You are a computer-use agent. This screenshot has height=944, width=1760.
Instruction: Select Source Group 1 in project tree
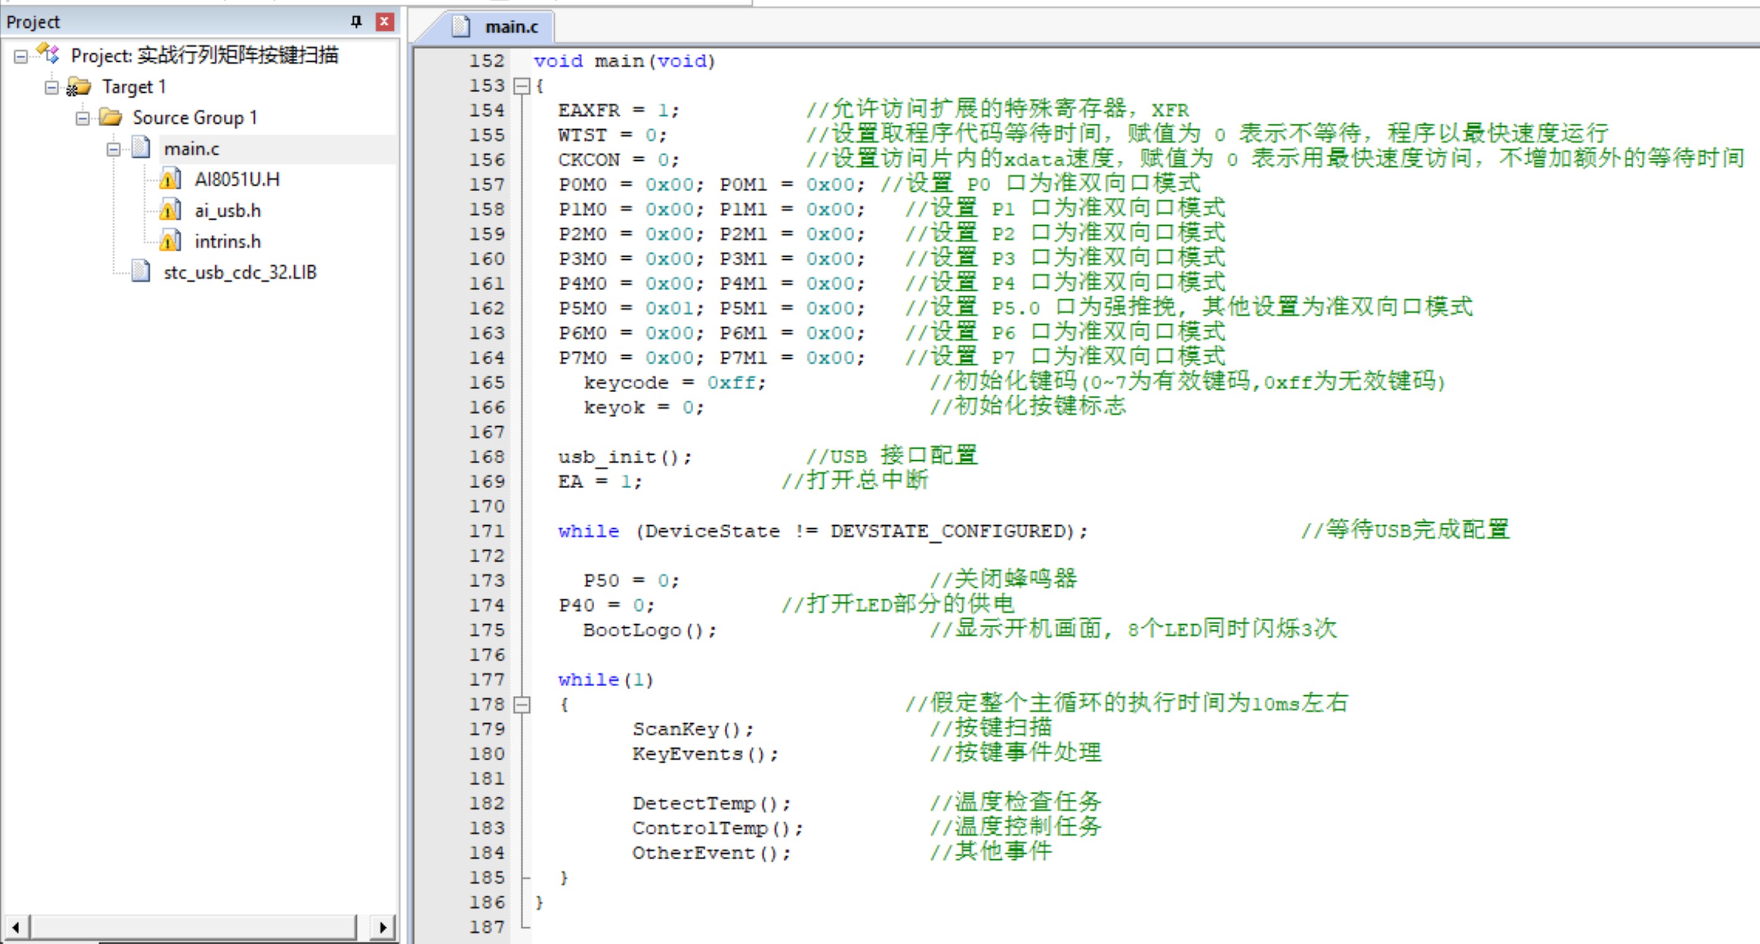point(195,118)
